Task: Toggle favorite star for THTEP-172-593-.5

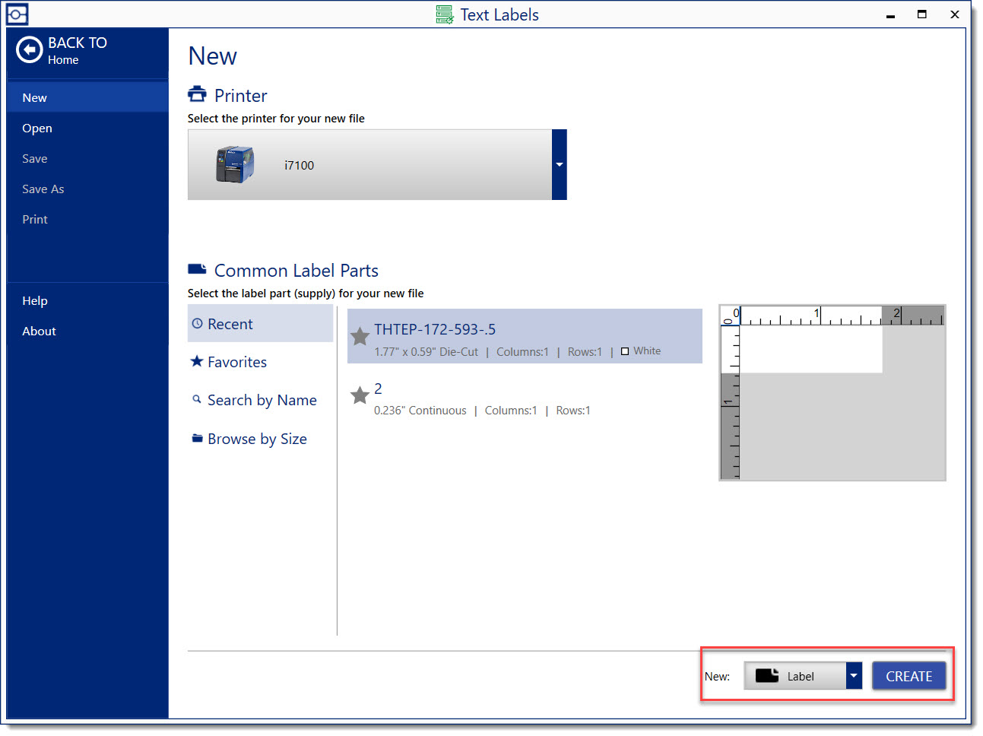Action: point(360,337)
